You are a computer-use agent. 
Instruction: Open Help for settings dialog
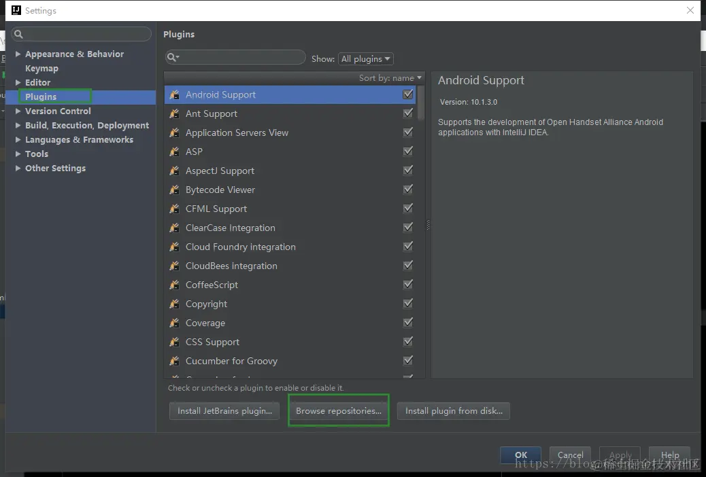[670, 455]
